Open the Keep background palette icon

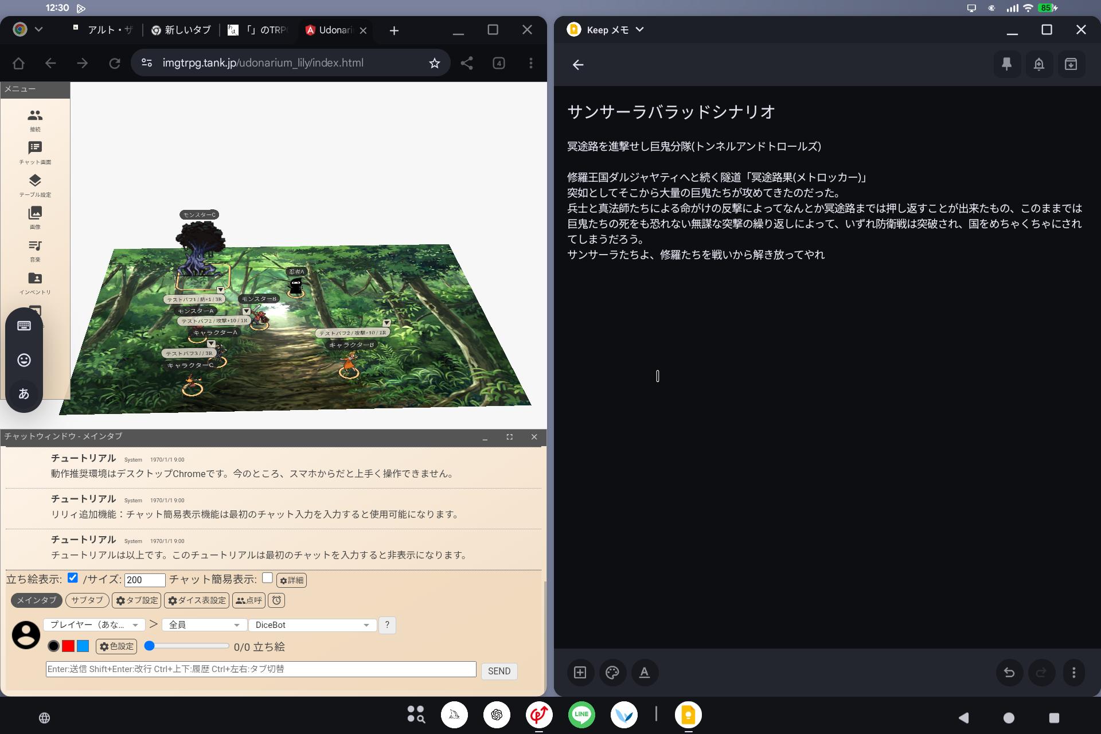point(612,673)
